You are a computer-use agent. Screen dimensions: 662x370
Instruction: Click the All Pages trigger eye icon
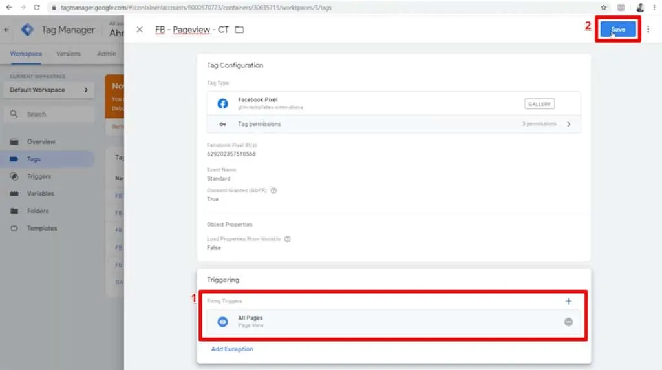[222, 322]
